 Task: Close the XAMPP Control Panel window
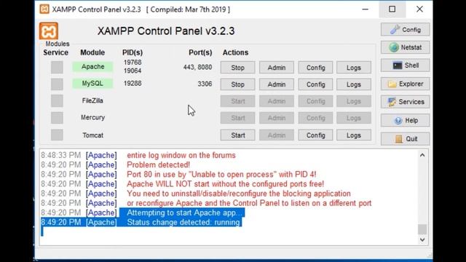[419, 9]
